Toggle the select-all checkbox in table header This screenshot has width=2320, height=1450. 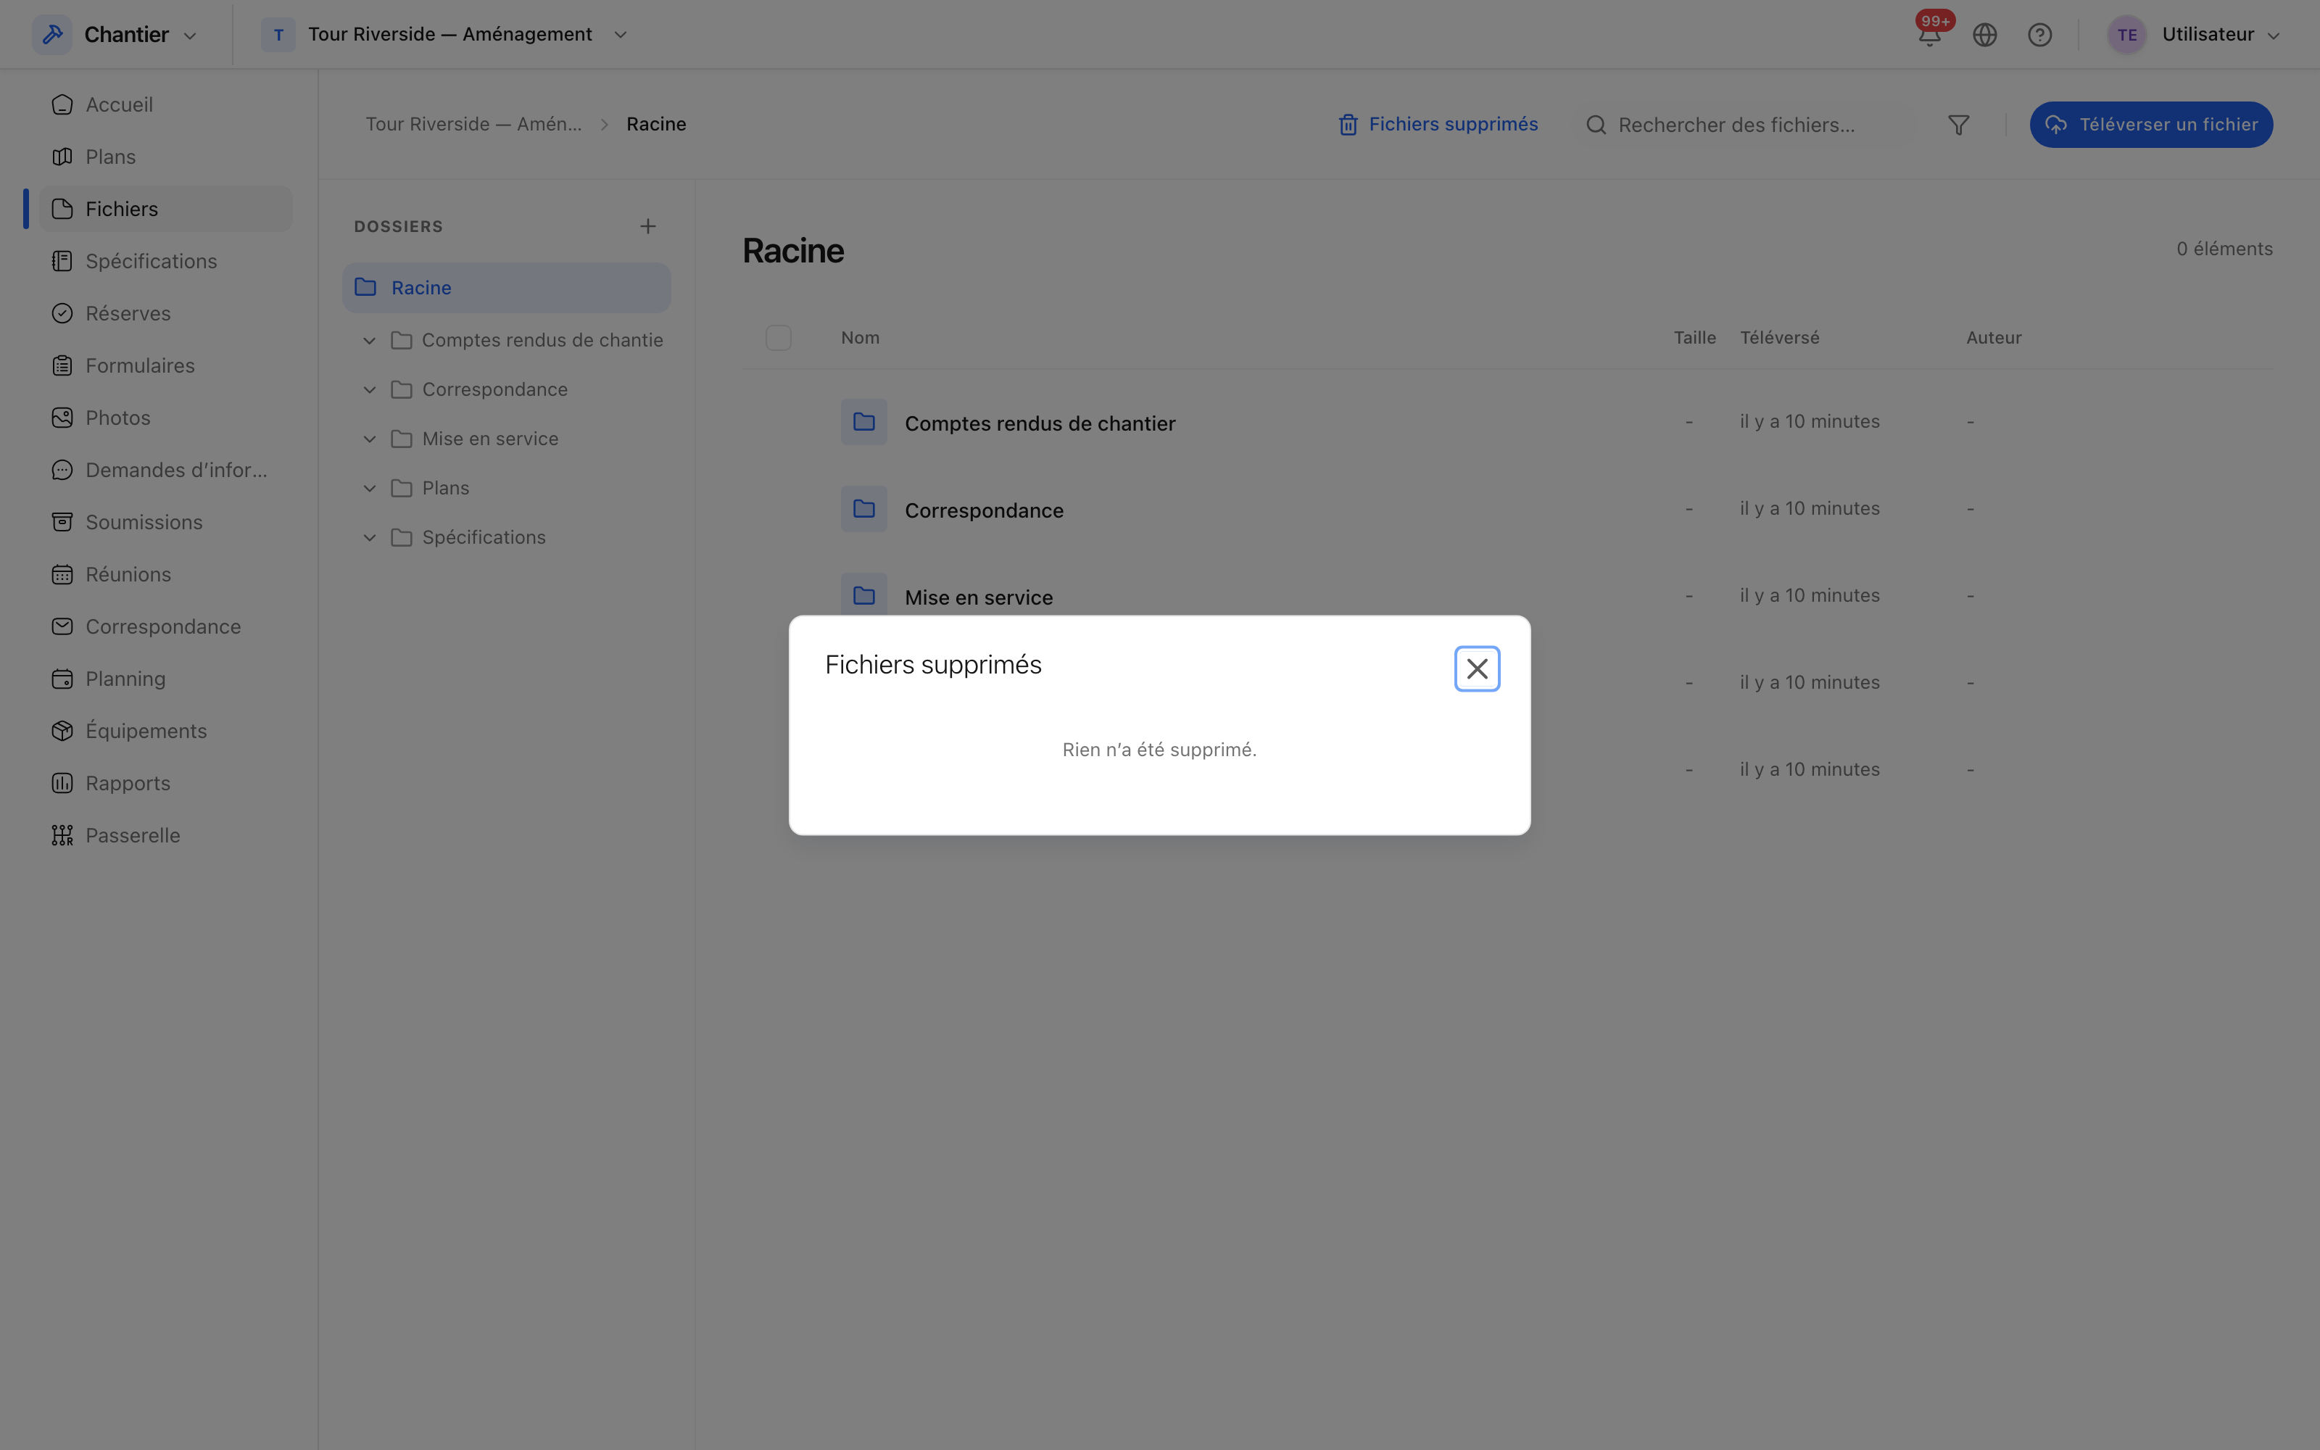[779, 338]
